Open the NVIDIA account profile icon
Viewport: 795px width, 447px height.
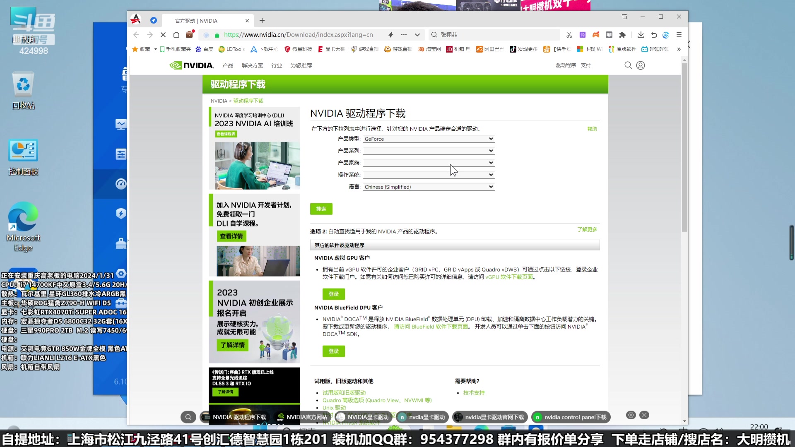click(641, 65)
